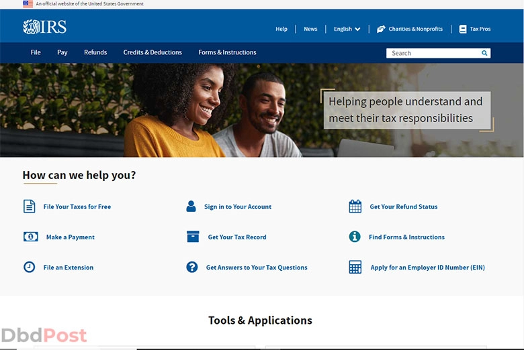The height and width of the screenshot is (350, 524).
Task: Click the clock icon for File an Extension
Action: [x=29, y=267]
